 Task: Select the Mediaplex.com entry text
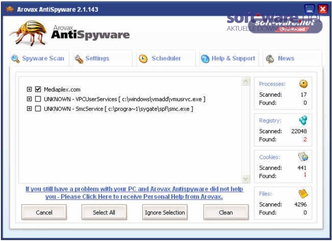click(x=62, y=89)
